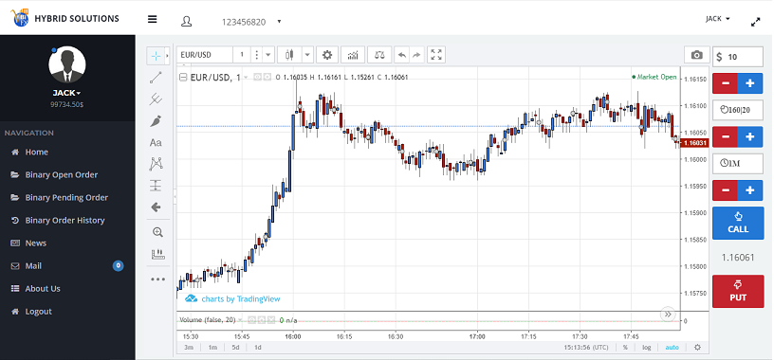Select the zoom in magnifier tool
This screenshot has height=360, width=774.
[x=158, y=232]
